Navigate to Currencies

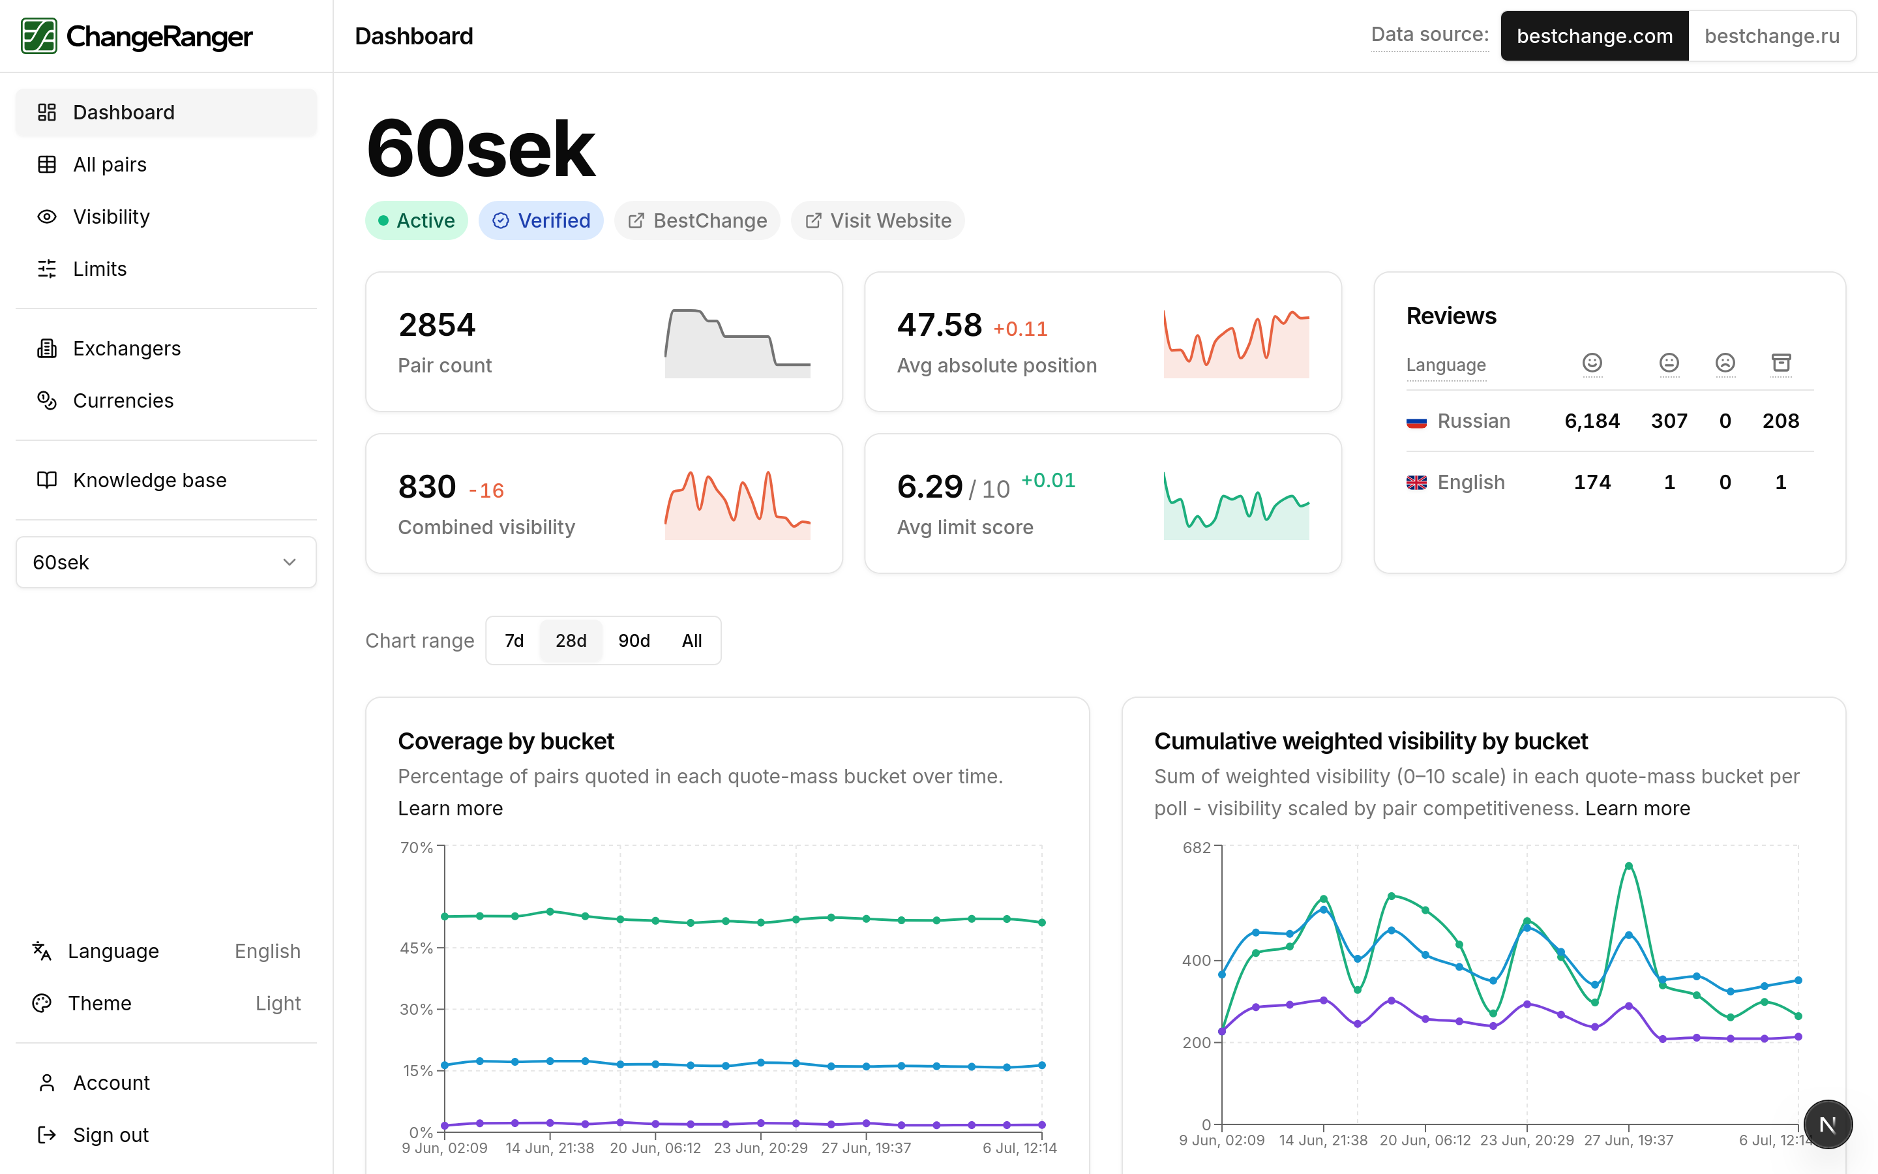[166, 400]
